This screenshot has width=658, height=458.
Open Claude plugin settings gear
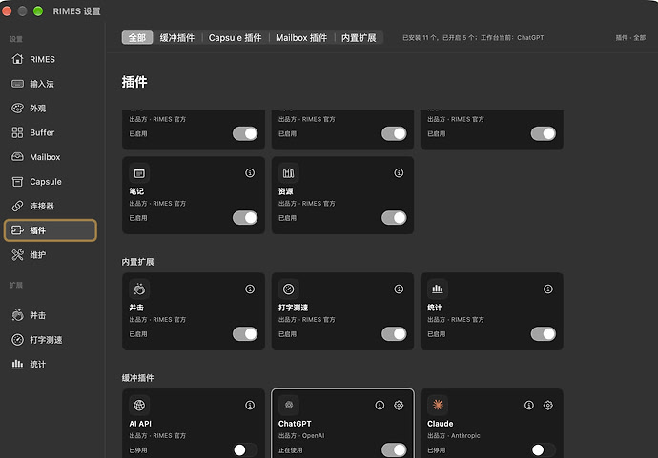[548, 406]
